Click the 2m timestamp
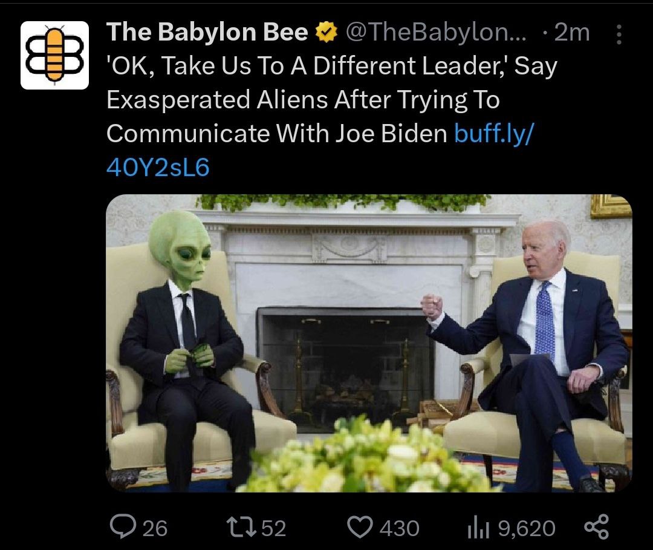 click(x=572, y=33)
